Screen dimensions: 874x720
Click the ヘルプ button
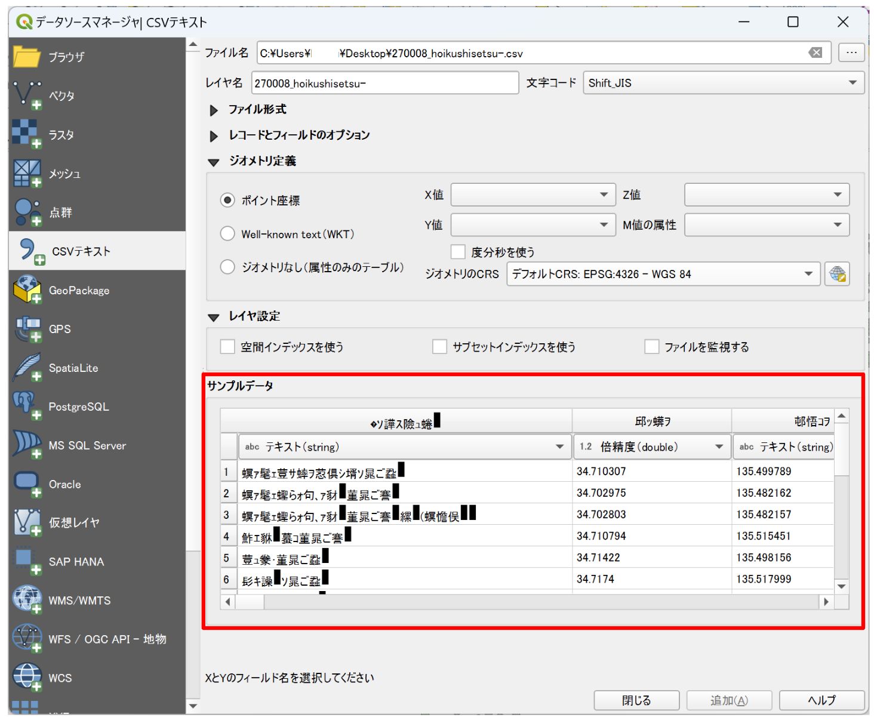pyautogui.click(x=821, y=700)
